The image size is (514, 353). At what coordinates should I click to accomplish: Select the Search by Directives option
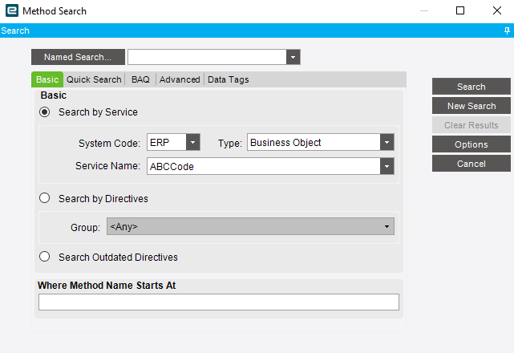[x=45, y=198]
